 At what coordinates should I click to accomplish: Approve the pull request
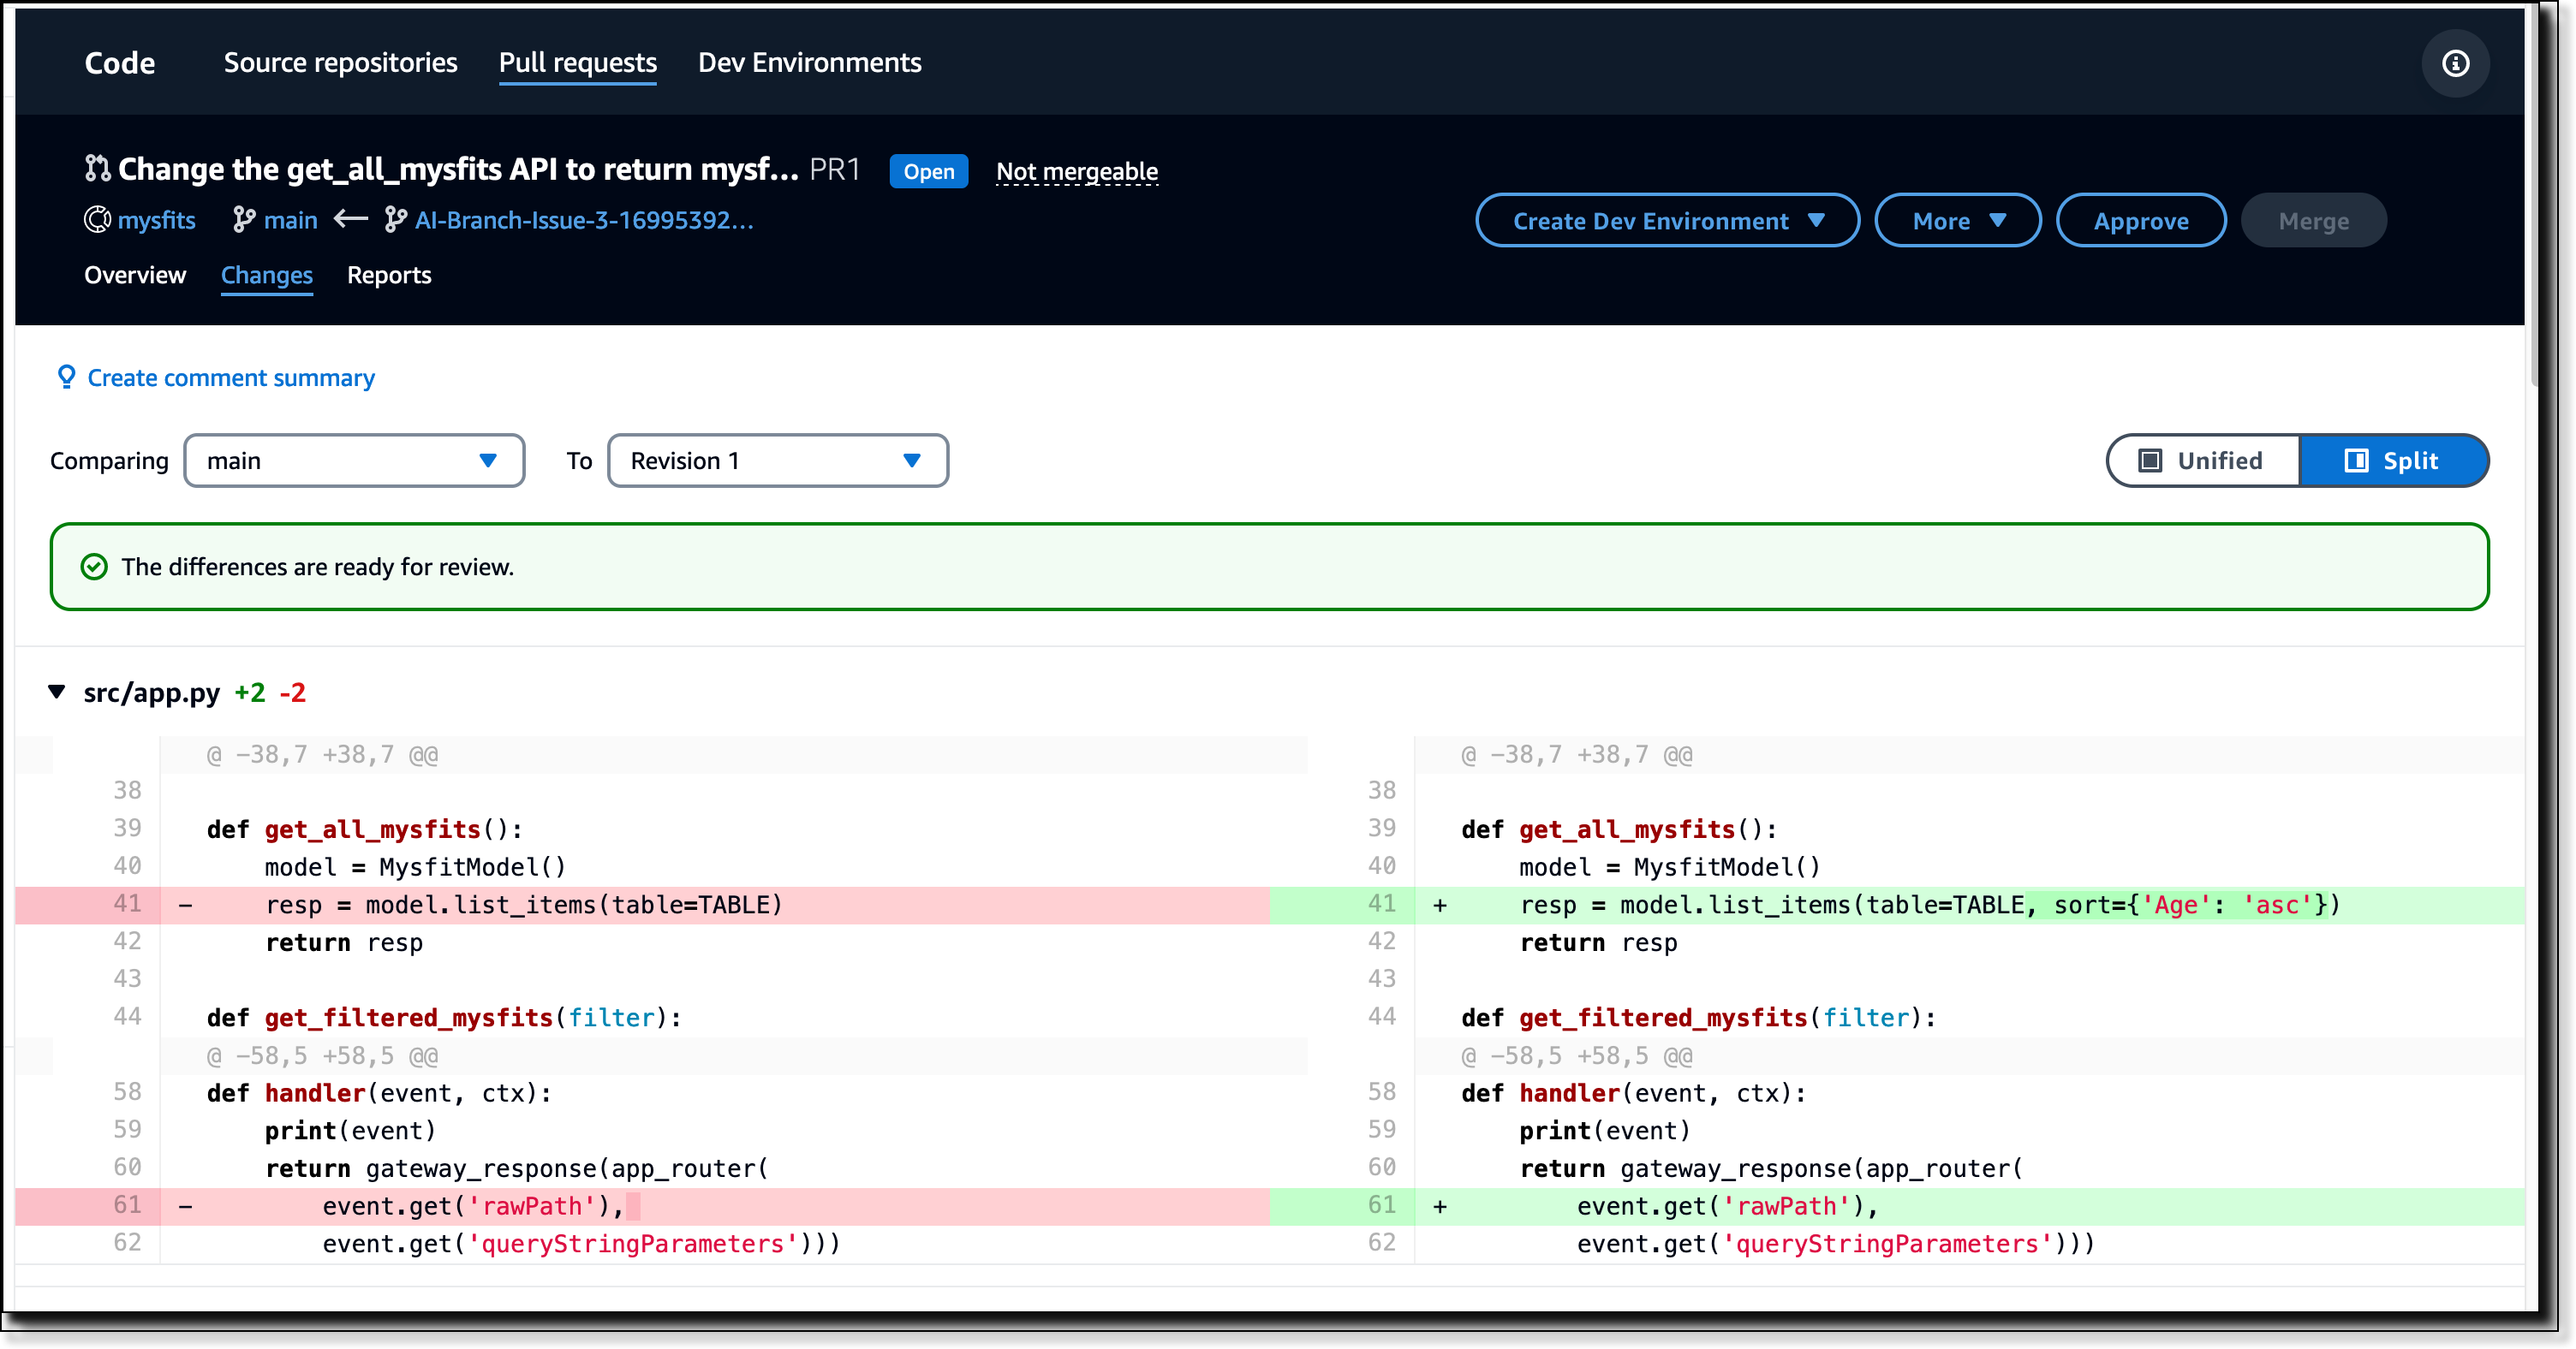2140,220
